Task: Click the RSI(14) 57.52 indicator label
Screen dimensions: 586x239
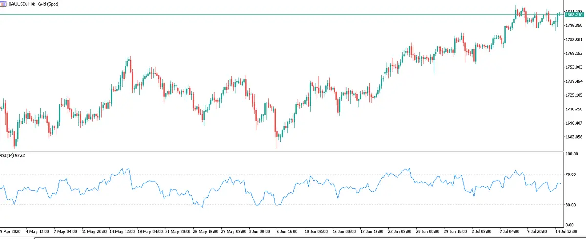Action: pyautogui.click(x=13, y=155)
